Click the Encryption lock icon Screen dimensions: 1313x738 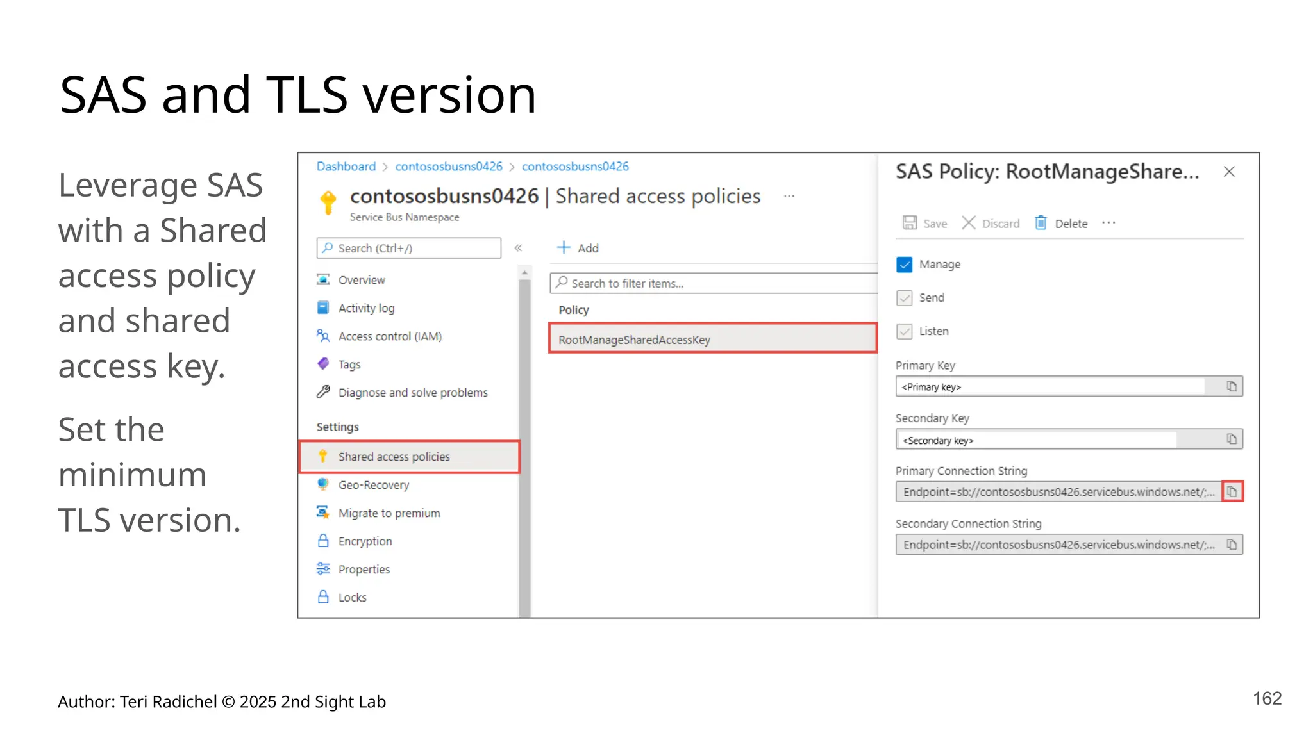(x=324, y=541)
